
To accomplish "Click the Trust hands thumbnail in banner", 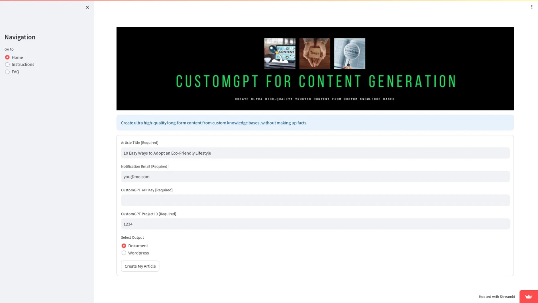I will (315, 53).
